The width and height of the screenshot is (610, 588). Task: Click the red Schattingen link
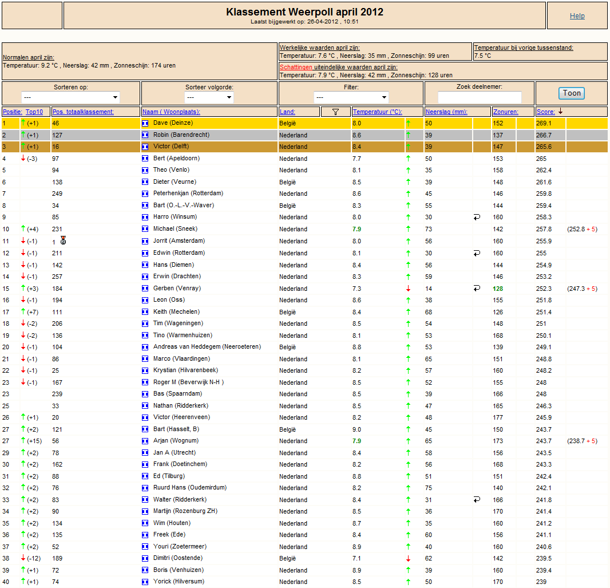click(296, 68)
